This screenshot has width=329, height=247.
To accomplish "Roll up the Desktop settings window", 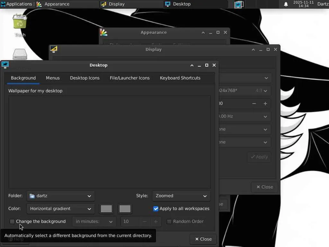I will tap(192, 65).
